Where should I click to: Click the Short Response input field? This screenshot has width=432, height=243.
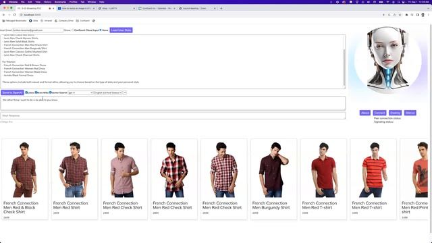(173, 115)
